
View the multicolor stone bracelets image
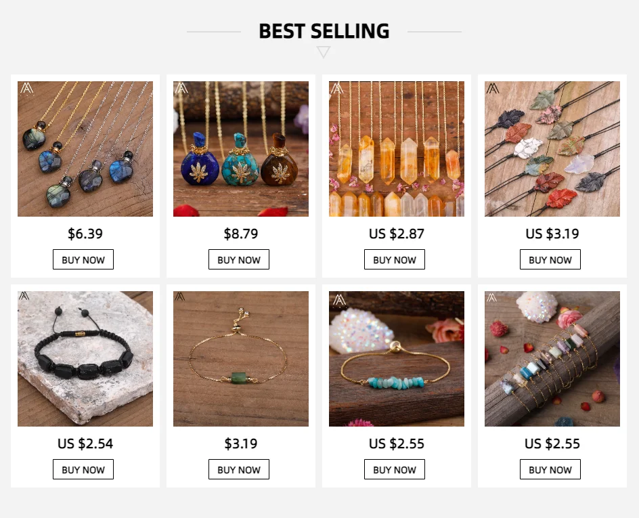tap(552, 359)
